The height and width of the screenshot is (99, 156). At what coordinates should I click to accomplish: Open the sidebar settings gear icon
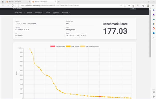(154, 96)
